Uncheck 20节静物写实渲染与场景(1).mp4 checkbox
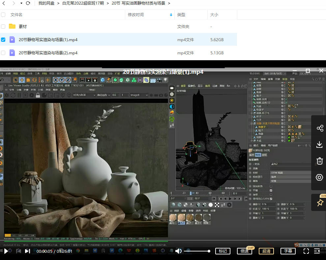Screen dimensions: 326x260 pyautogui.click(x=3, y=39)
